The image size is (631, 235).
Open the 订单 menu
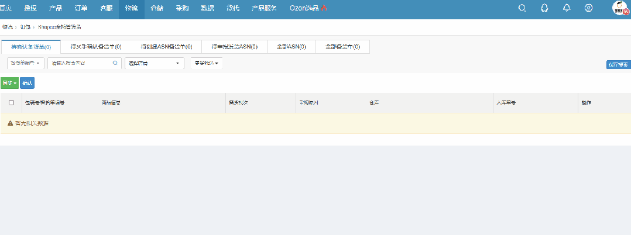coord(81,8)
